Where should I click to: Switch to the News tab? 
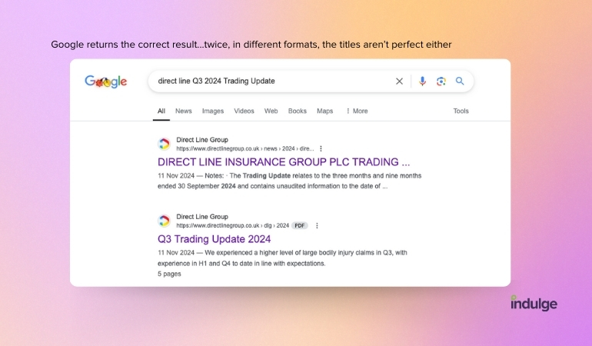(x=184, y=111)
